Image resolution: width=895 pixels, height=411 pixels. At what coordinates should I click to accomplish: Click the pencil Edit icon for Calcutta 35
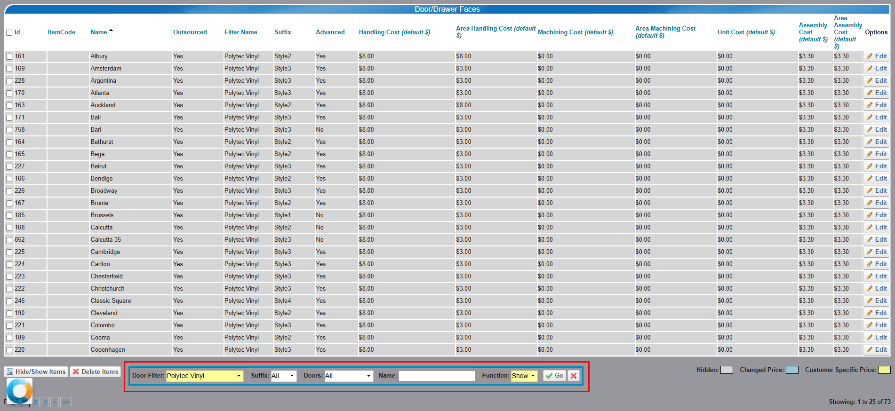click(x=870, y=240)
